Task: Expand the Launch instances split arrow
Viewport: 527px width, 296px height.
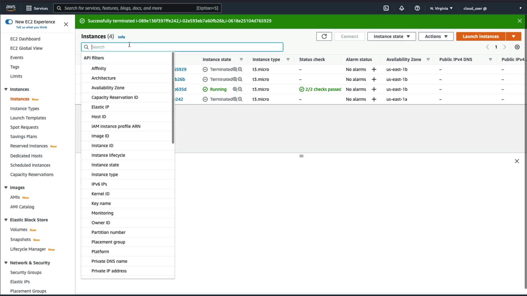Action: click(513, 36)
